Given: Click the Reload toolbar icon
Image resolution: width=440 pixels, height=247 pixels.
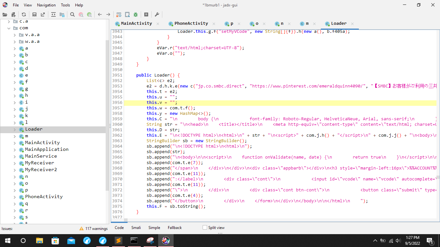Looking at the screenshot, I should [x=24, y=14].
